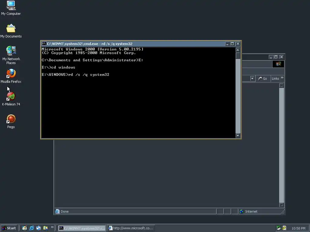Click the Windows flag throbber in Internet Explorer
This screenshot has height=232, width=310.
click(279, 64)
